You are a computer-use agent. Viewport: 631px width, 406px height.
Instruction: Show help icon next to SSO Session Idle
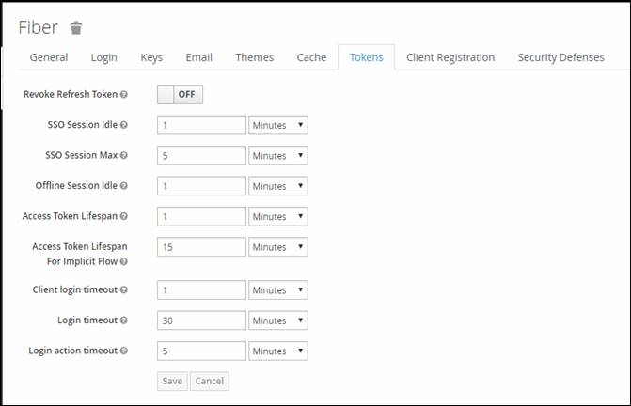click(x=124, y=125)
